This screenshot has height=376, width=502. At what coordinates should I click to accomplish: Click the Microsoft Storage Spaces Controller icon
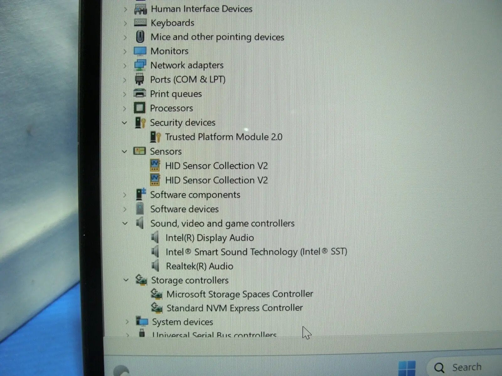coord(157,294)
